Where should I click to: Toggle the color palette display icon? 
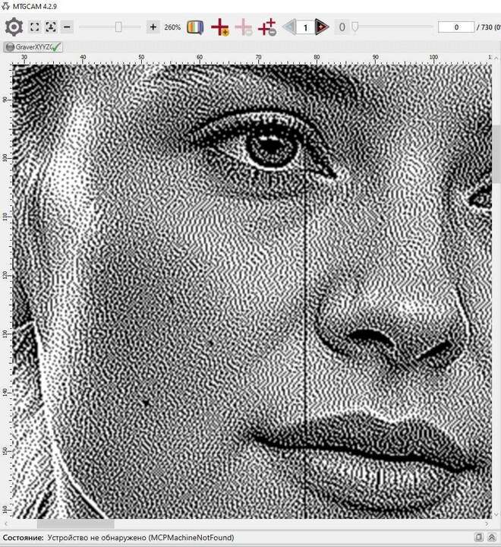(x=195, y=27)
